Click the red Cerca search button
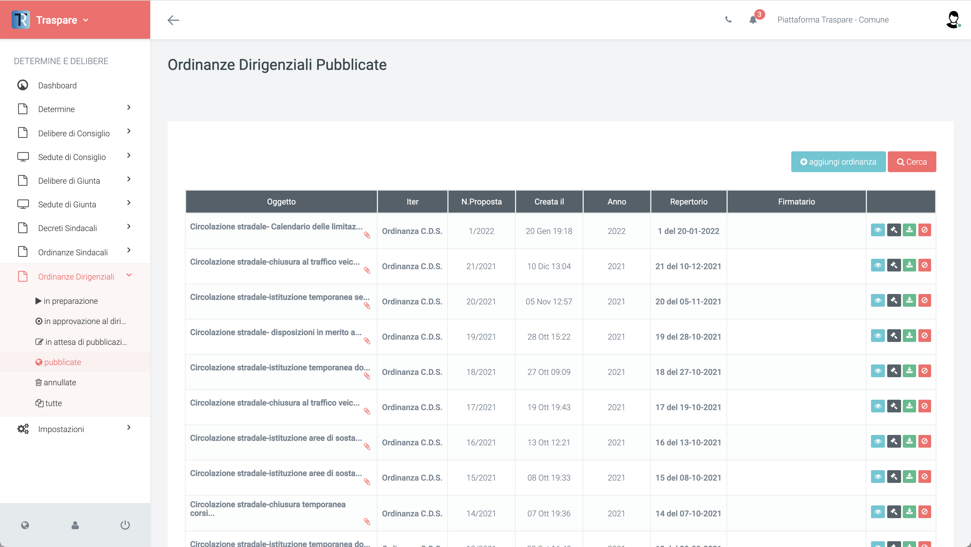Viewport: 971px width, 547px height. (912, 162)
